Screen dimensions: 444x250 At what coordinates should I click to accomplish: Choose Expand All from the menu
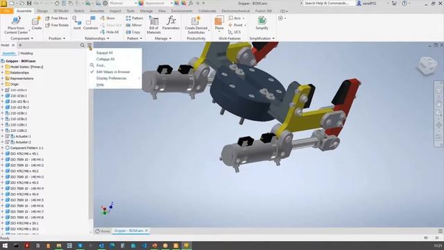click(x=105, y=53)
